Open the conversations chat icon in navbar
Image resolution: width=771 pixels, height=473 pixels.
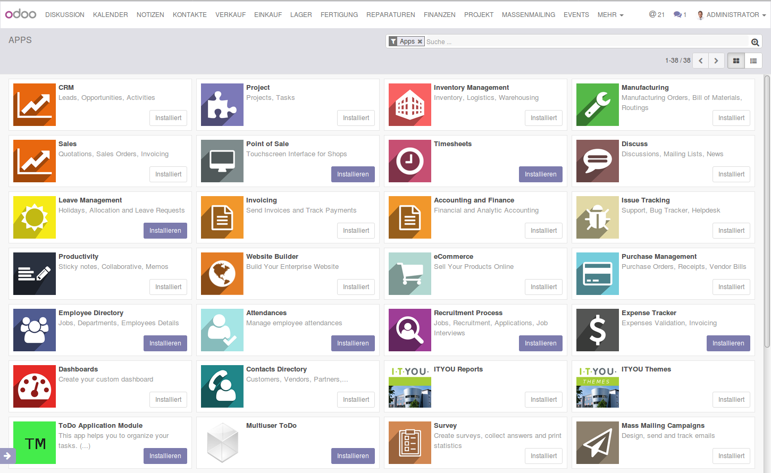coord(680,15)
